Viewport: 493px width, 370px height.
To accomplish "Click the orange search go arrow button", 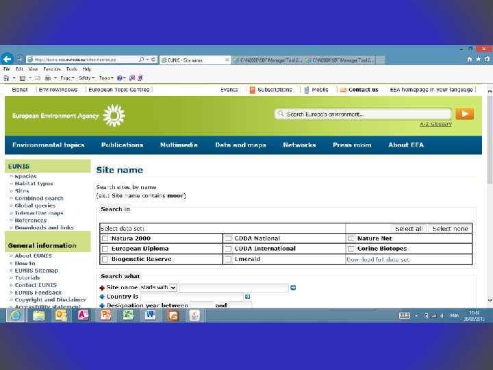I will point(464,114).
